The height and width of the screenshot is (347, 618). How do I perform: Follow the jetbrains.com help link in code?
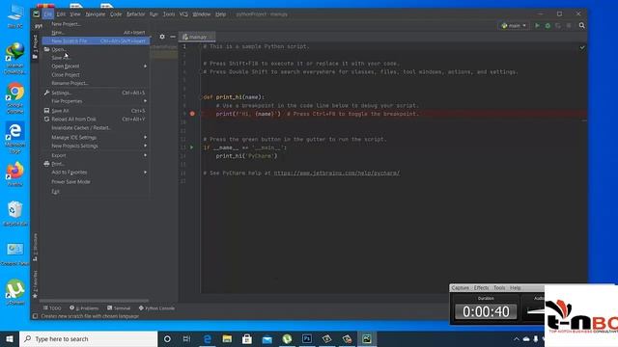[x=337, y=173]
